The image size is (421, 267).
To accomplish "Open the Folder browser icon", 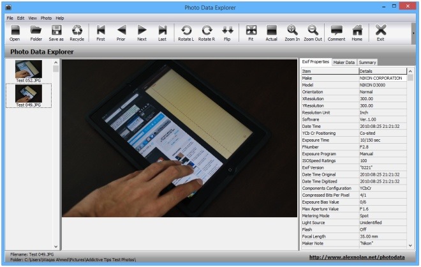I will coord(36,33).
